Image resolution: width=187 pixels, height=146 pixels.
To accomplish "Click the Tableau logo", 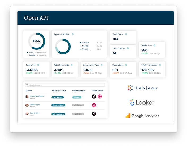I will click(x=142, y=88).
